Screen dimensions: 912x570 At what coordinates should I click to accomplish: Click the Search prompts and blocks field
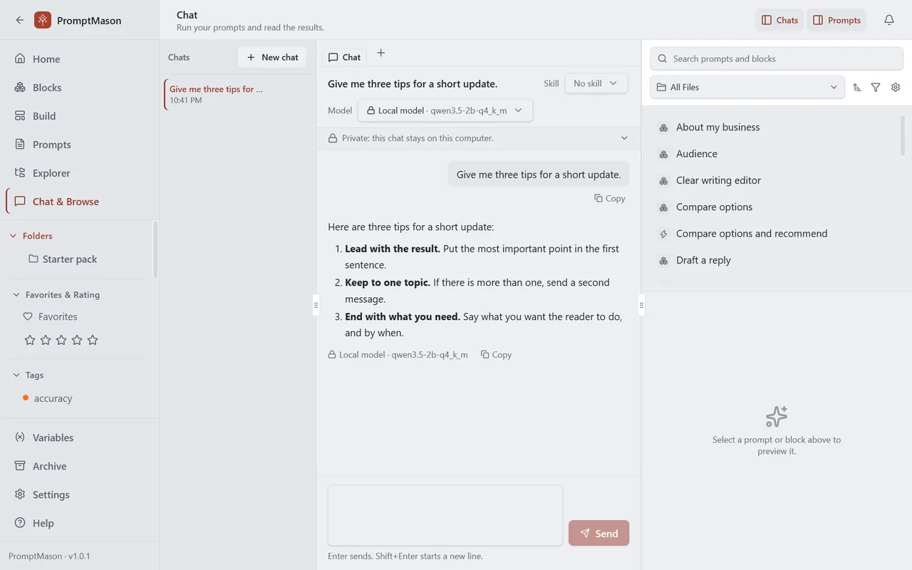[777, 58]
